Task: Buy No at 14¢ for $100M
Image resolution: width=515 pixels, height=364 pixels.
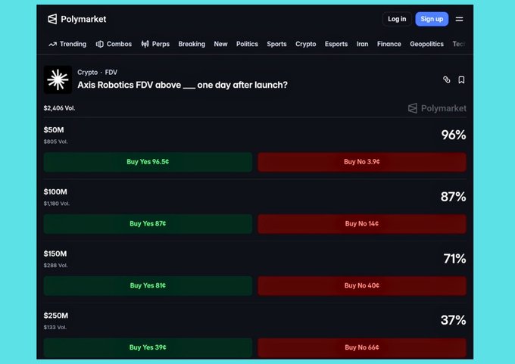Action: pyautogui.click(x=362, y=224)
